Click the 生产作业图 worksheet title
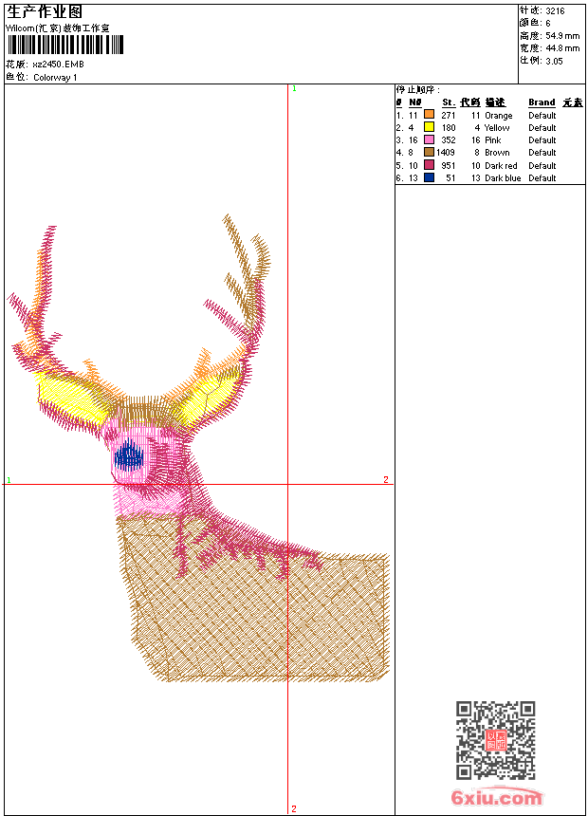The height and width of the screenshot is (816, 588). [x=45, y=12]
